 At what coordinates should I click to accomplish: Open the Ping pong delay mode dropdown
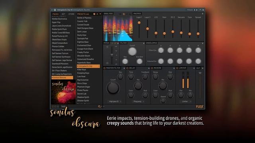pos(139,102)
